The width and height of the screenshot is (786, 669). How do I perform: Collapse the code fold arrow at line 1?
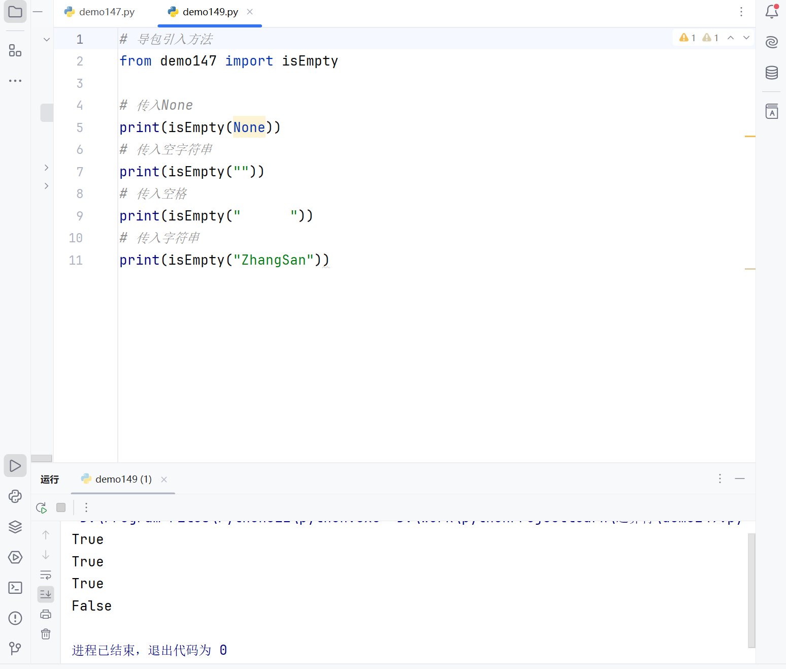pos(47,39)
